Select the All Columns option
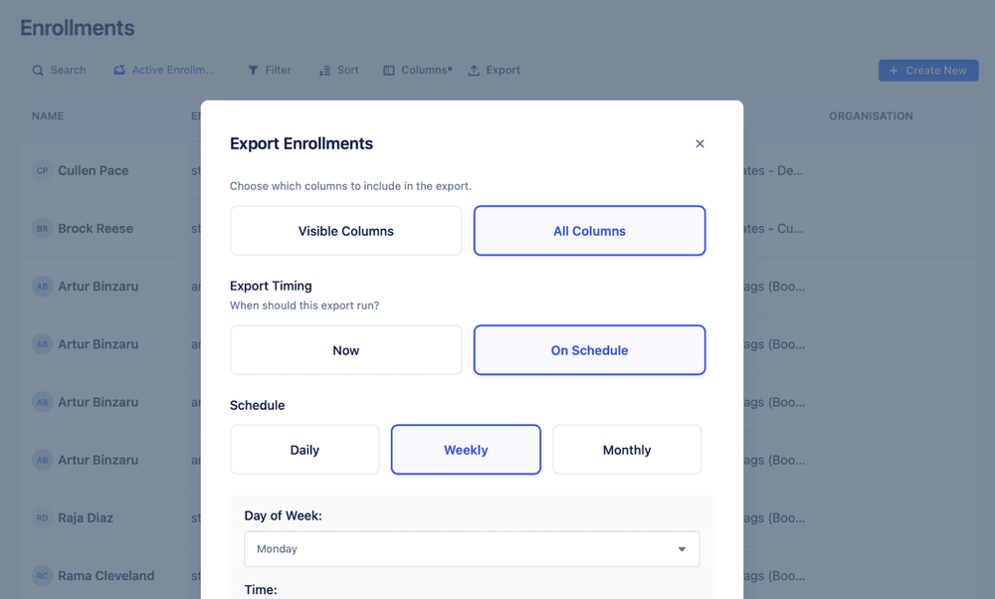This screenshot has height=599, width=995. (x=589, y=230)
